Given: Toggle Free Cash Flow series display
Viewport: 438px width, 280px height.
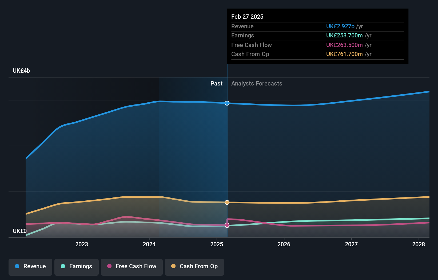Looking at the screenshot, I should coord(132,266).
